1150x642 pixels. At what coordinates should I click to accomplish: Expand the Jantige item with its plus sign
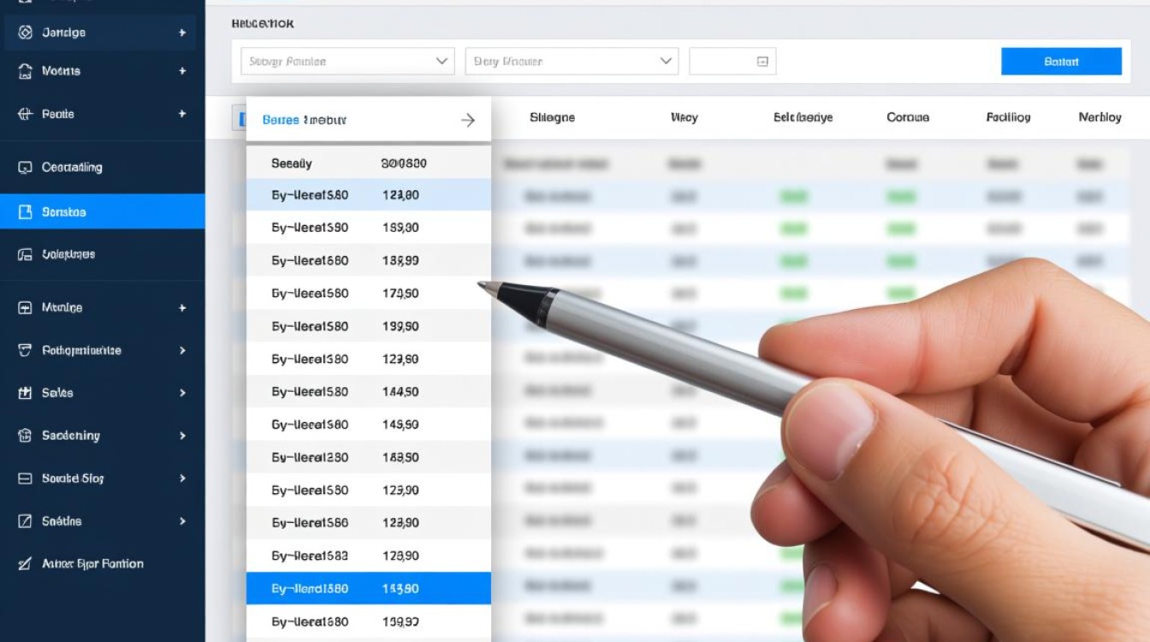[x=182, y=33]
